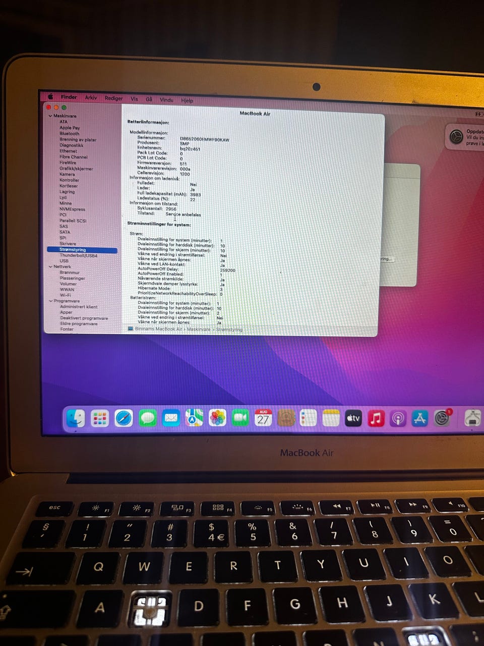
Task: Open the Gå menu
Action: [149, 99]
